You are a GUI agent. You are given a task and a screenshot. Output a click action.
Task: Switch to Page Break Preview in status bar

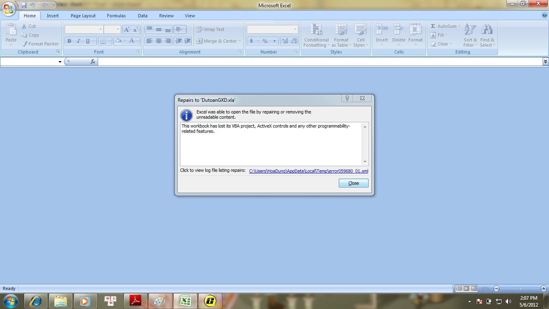pyautogui.click(x=474, y=288)
